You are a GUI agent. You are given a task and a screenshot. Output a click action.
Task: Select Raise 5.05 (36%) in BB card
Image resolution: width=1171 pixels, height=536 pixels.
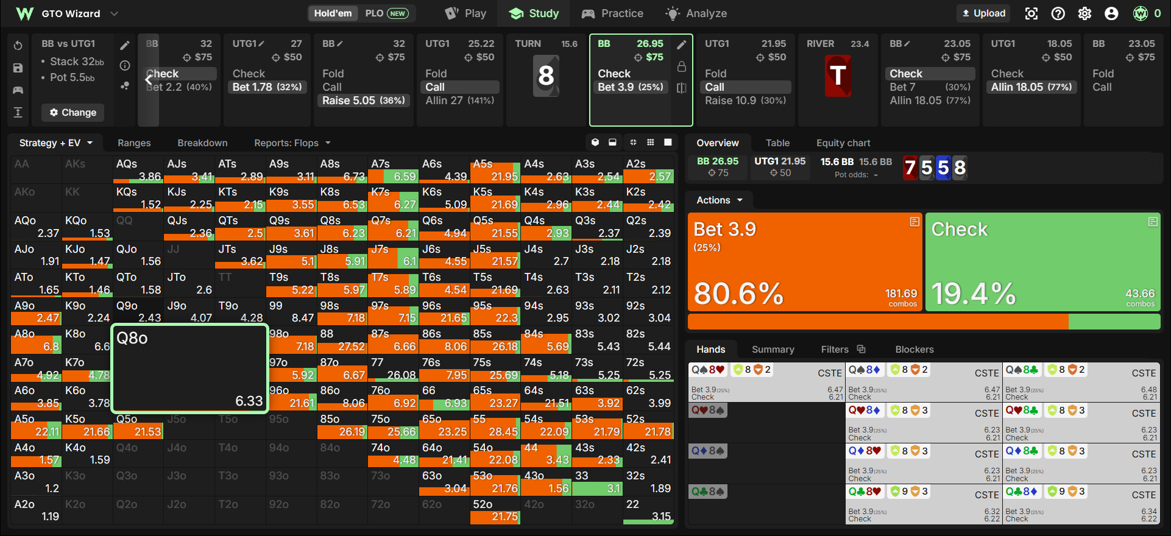pyautogui.click(x=364, y=100)
